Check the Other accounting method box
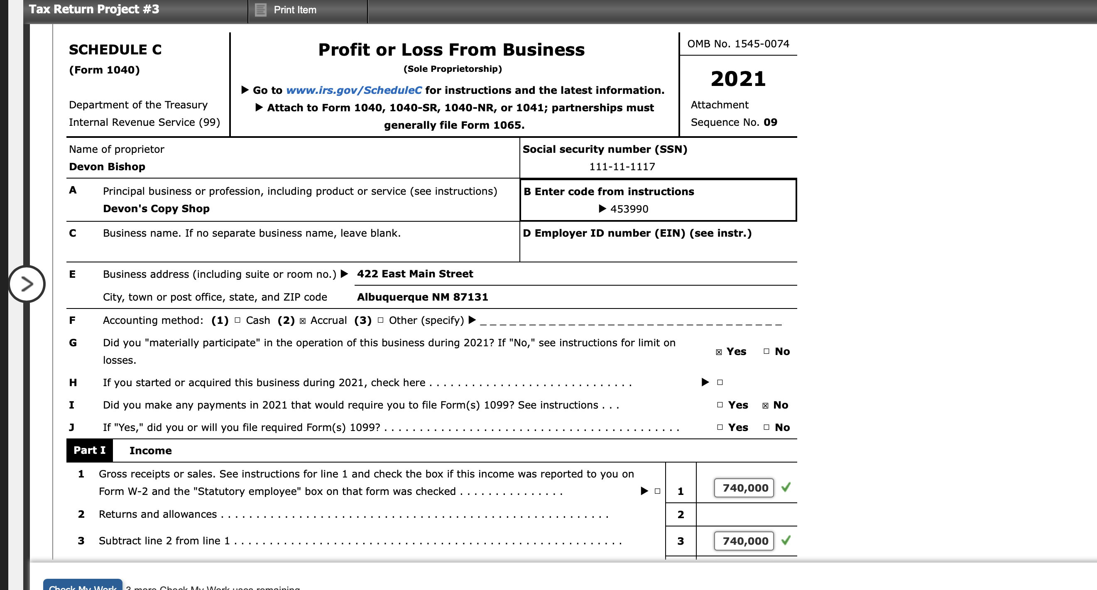The image size is (1097, 590). [x=380, y=320]
